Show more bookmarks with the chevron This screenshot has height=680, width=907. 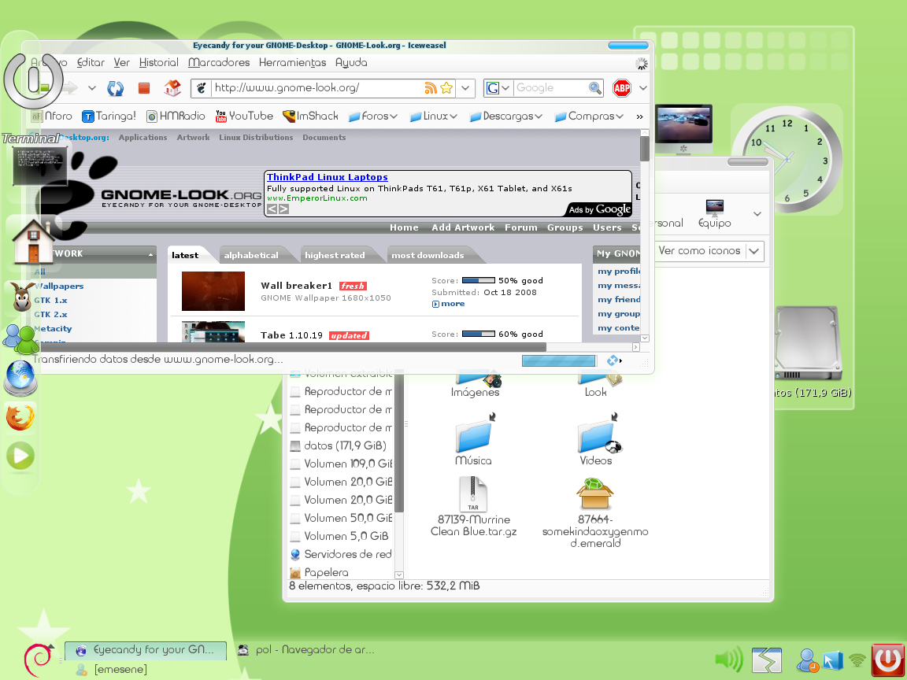[x=640, y=116]
